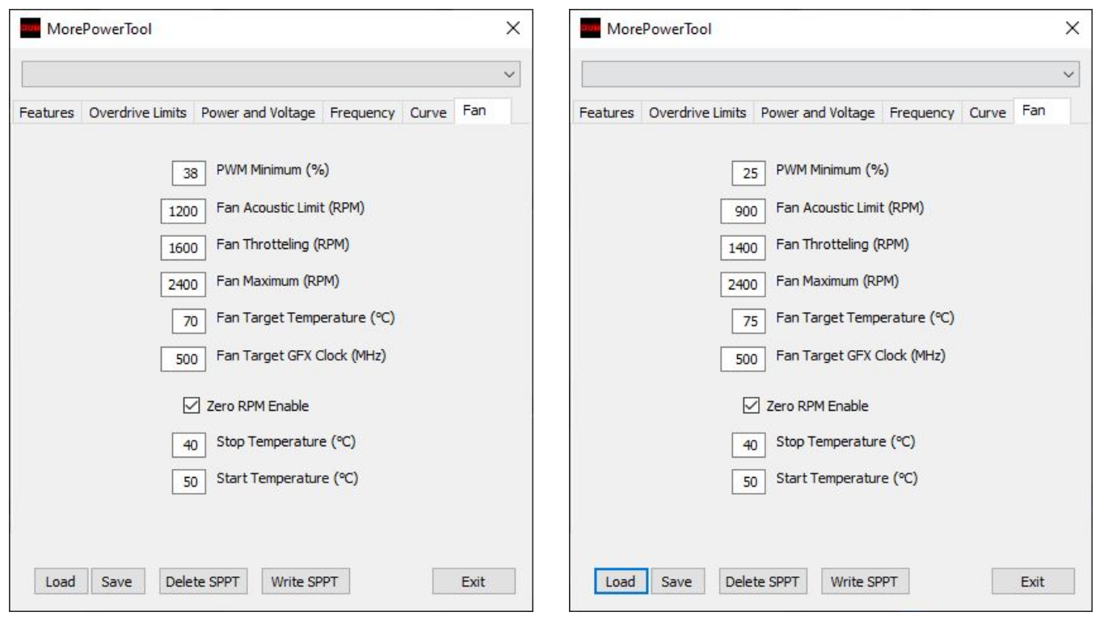Click the PWM Minimum field showing 38

click(190, 174)
